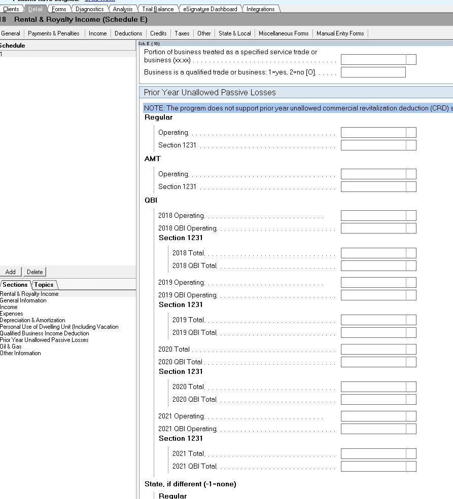Click the 2021 Total Section 1231 field
The height and width of the screenshot is (499, 453).
click(373, 453)
